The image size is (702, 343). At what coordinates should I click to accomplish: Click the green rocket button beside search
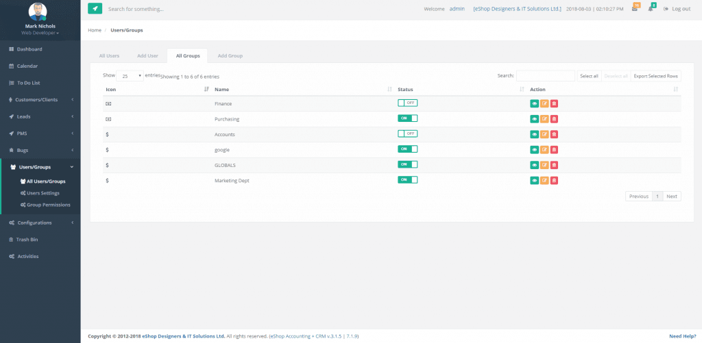coord(95,9)
